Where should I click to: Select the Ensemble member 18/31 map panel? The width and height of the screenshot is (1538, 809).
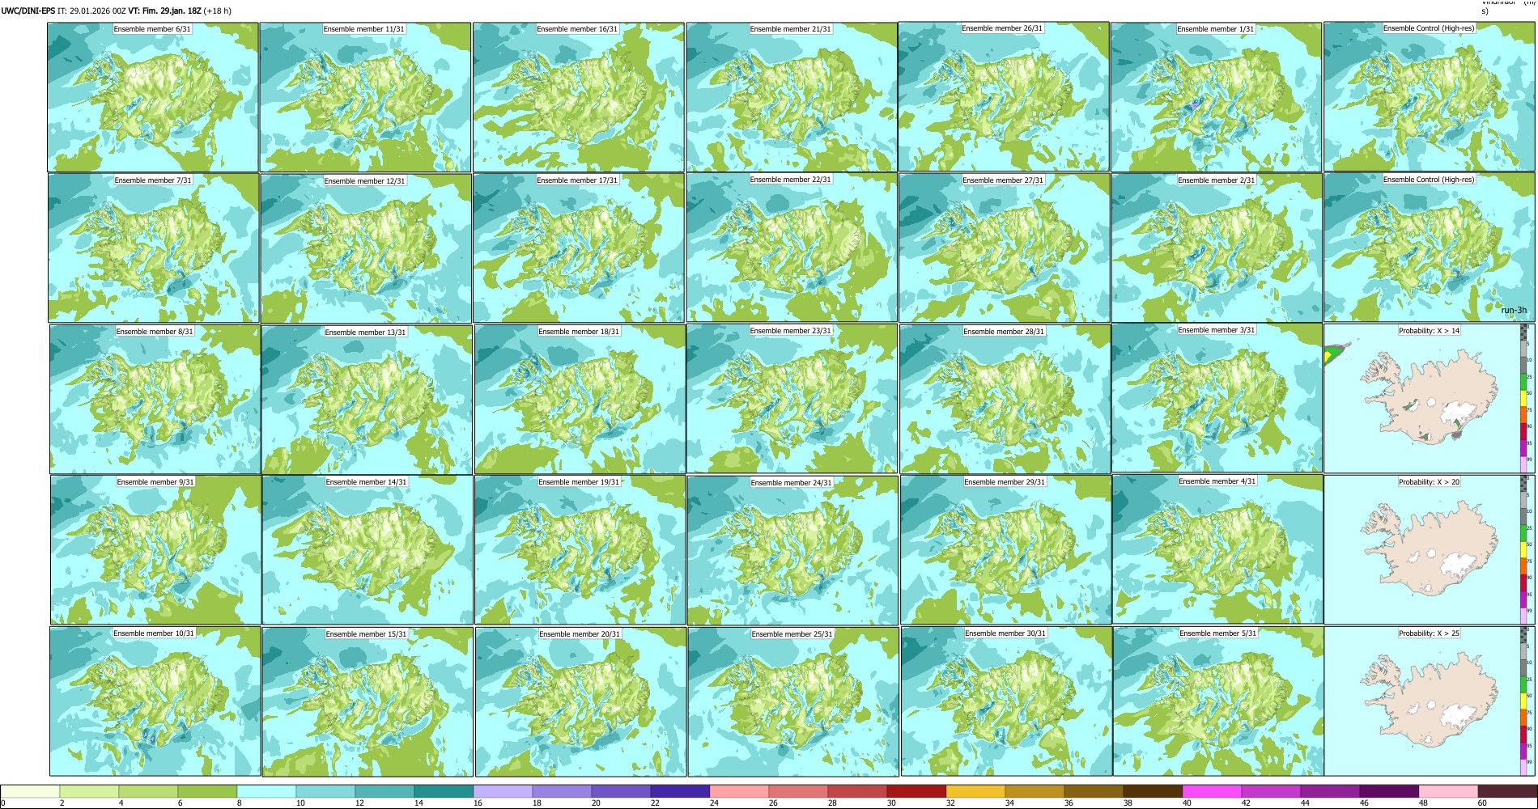[580, 400]
